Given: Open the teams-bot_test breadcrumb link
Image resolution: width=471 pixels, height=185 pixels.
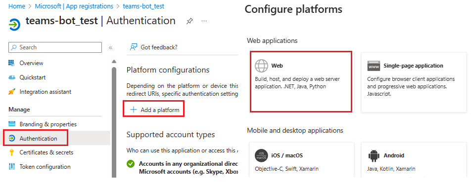Looking at the screenshot, I should (143, 6).
